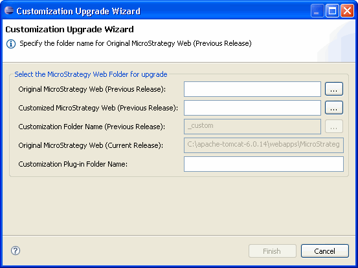Browse for Customized MicroStrategy Web previous release folder
The width and height of the screenshot is (358, 268).
[x=334, y=108]
